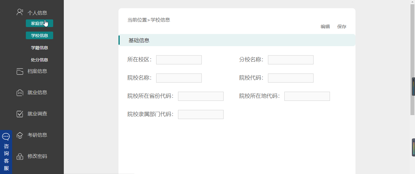Viewport: 415px width, 174px height.
Task: Open the 处分信息 submenu item
Action: [x=39, y=60]
